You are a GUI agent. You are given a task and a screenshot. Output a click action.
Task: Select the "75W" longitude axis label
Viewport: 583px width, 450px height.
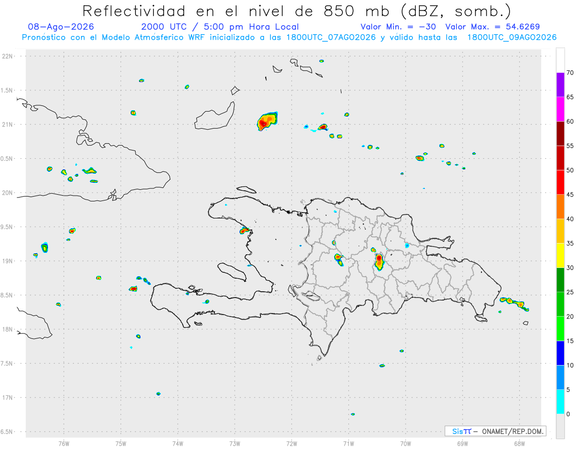(x=121, y=443)
